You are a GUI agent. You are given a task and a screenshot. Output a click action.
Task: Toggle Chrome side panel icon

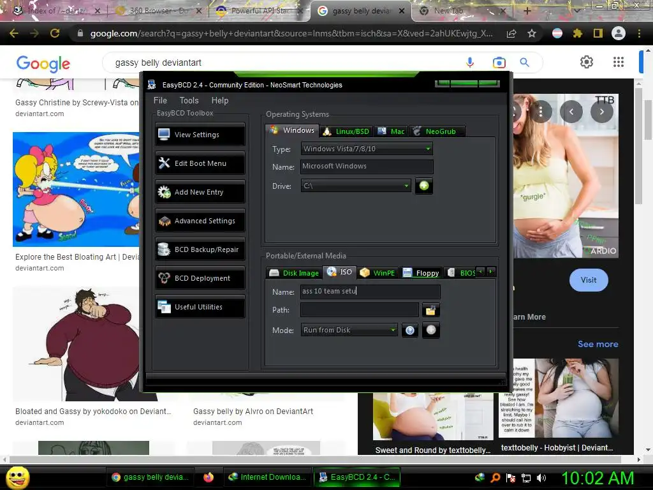[598, 33]
